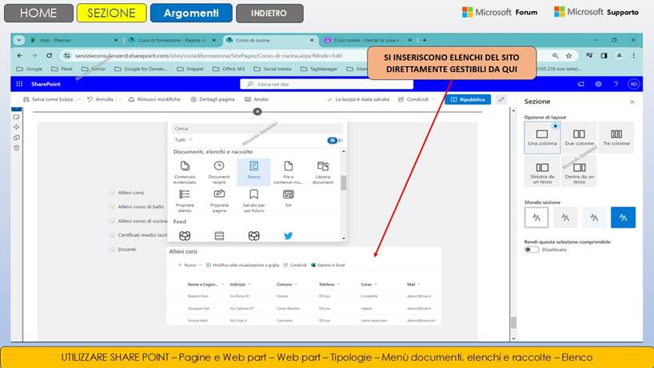Open the Nuovo dropdown in Allievi corsi list
The width and height of the screenshot is (654, 368).
click(189, 265)
